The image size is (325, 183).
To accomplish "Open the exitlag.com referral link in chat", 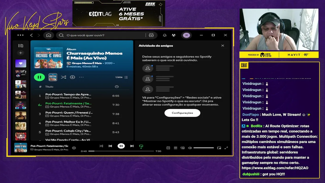I will [275, 168].
